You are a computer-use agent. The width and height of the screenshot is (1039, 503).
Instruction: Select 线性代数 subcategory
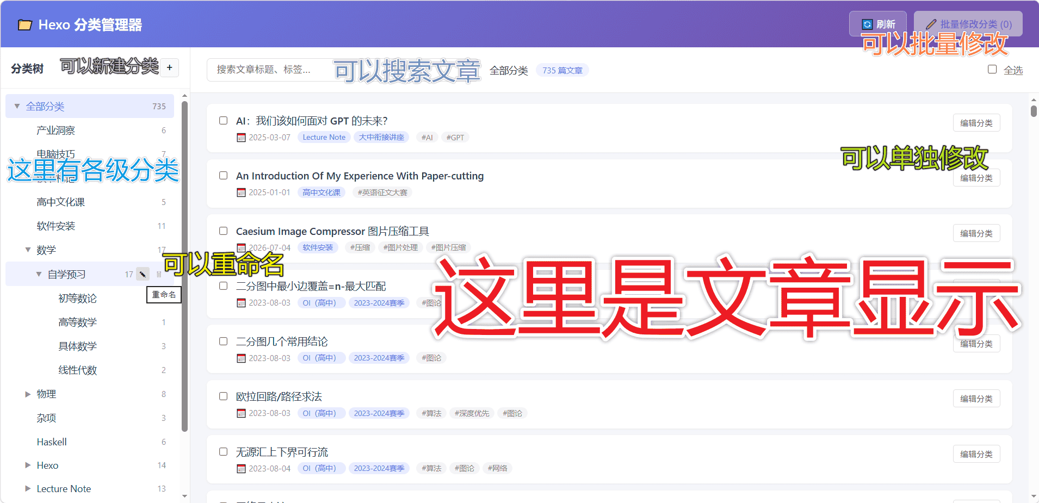[90, 370]
